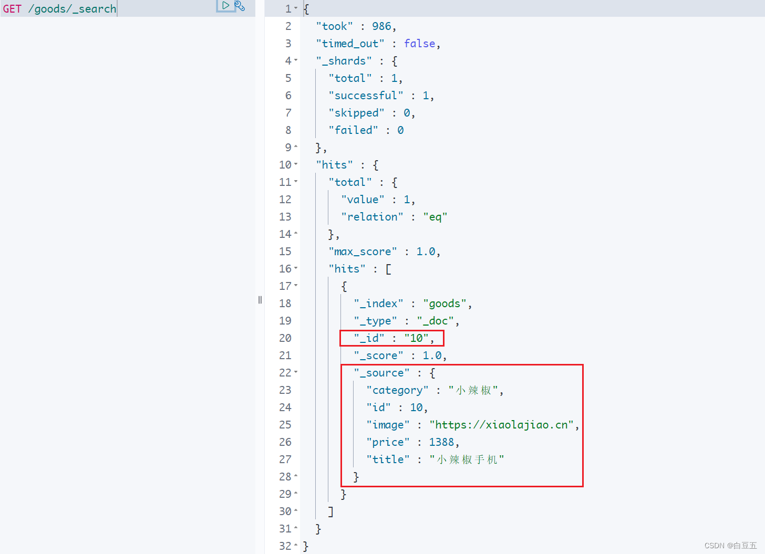Click the "relation" key on line 13
This screenshot has height=554, width=765.
point(372,217)
